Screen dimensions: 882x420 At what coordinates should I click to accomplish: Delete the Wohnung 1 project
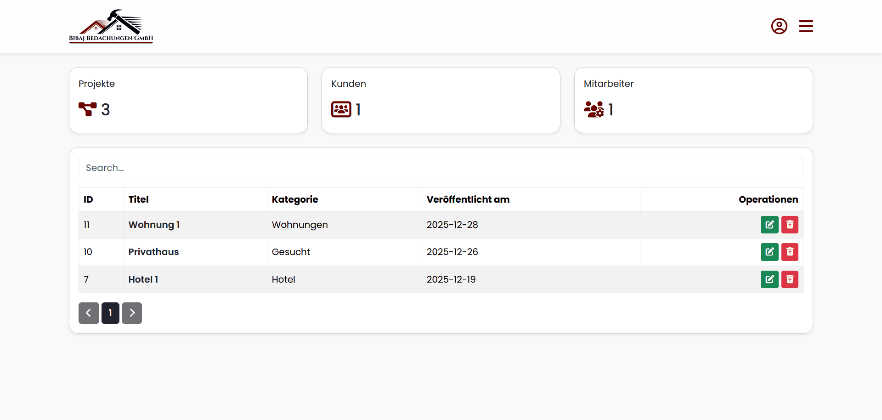(790, 225)
